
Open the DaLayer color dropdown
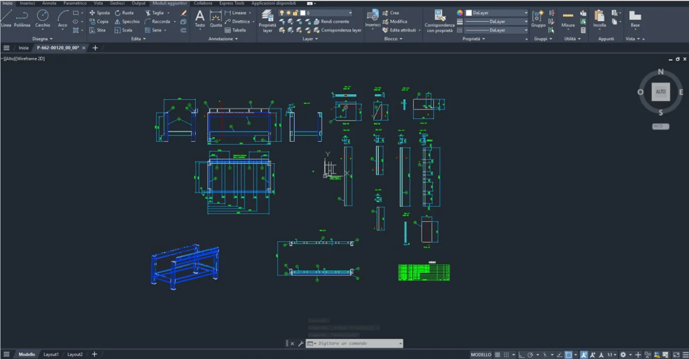point(496,13)
